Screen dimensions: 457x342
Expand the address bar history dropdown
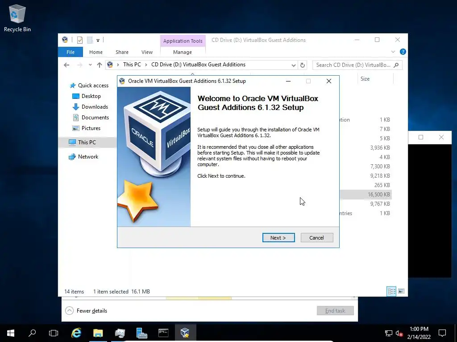coord(294,65)
